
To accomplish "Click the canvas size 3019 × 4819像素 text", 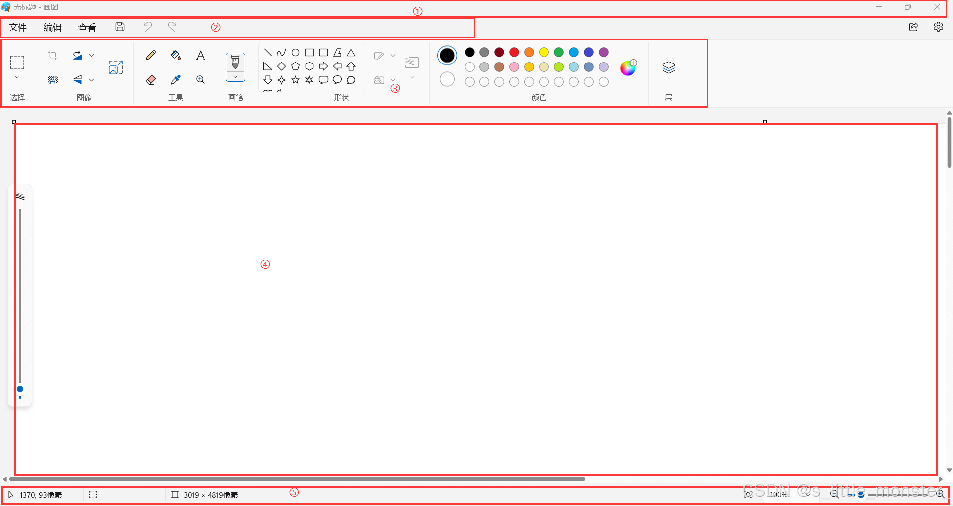I will (x=211, y=495).
